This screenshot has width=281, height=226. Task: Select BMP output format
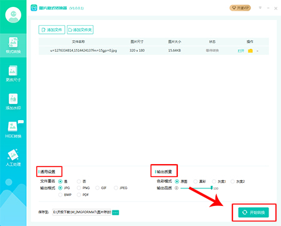click(x=61, y=195)
